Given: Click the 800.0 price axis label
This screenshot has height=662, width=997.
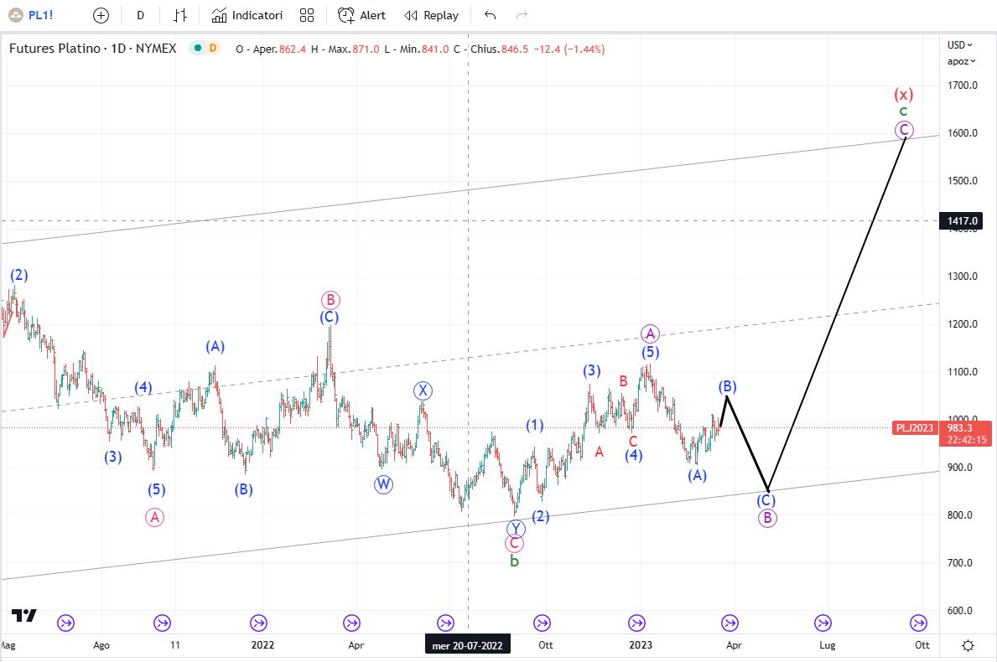Looking at the screenshot, I should (x=960, y=515).
